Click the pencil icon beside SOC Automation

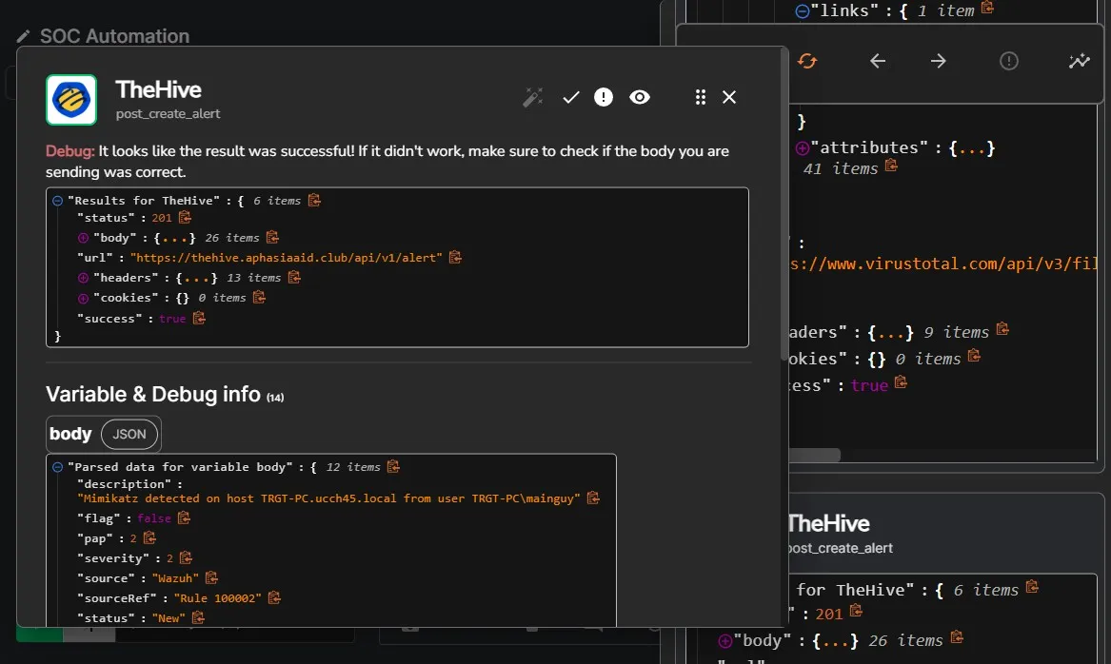[x=24, y=37]
